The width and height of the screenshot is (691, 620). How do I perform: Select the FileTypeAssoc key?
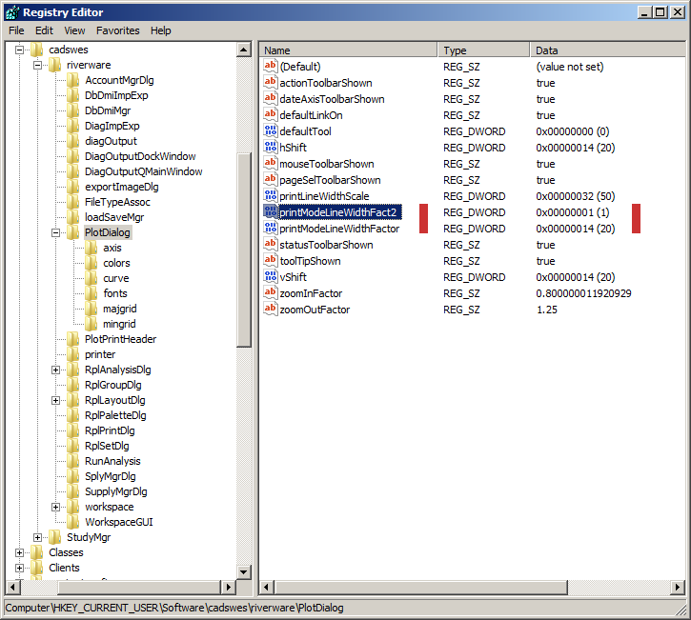(117, 202)
